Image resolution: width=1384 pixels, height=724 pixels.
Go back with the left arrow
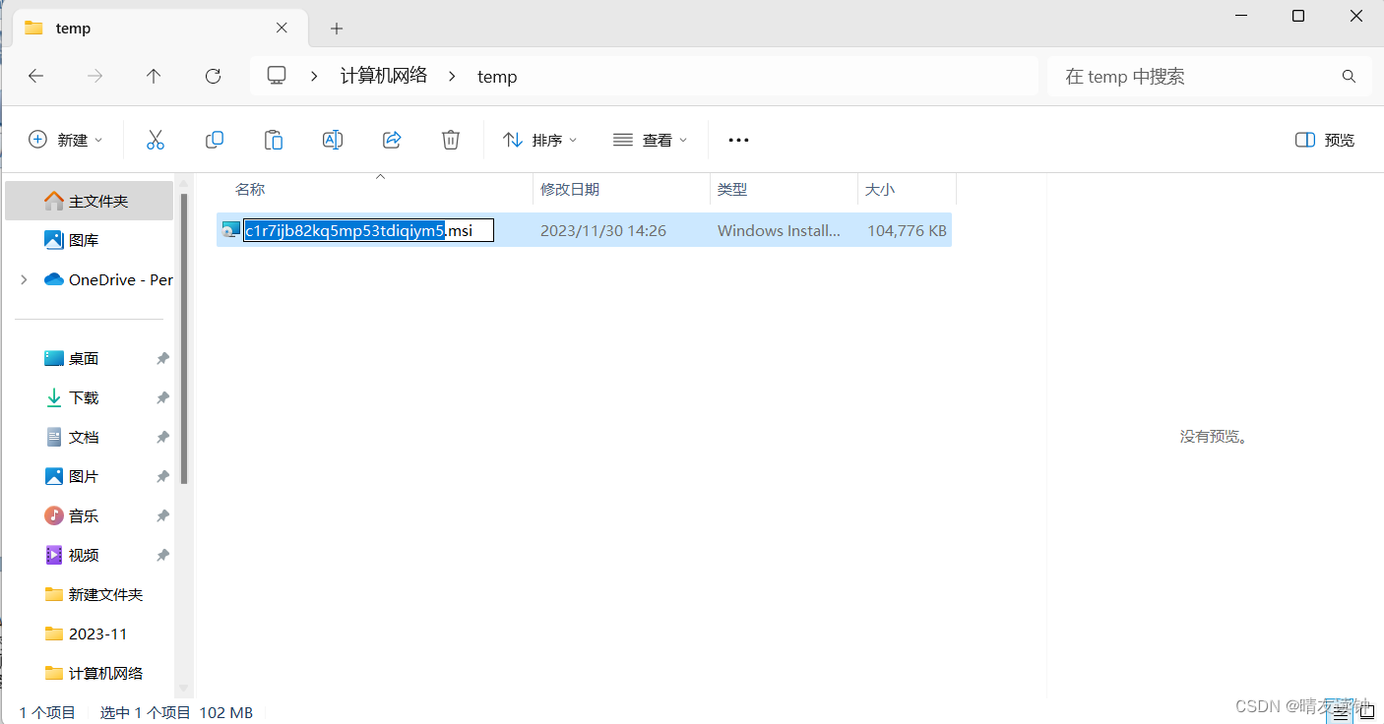(36, 76)
